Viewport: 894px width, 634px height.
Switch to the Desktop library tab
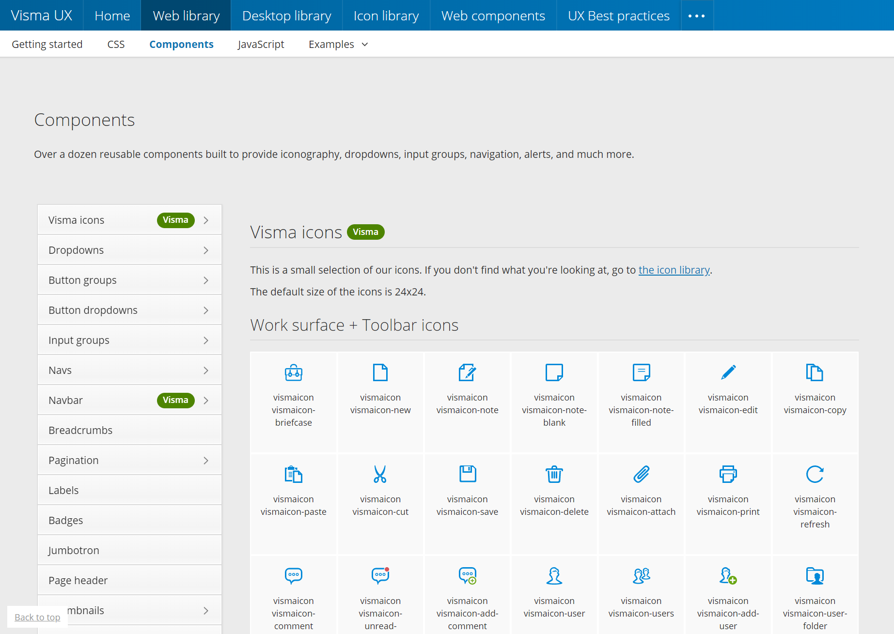[x=287, y=15]
